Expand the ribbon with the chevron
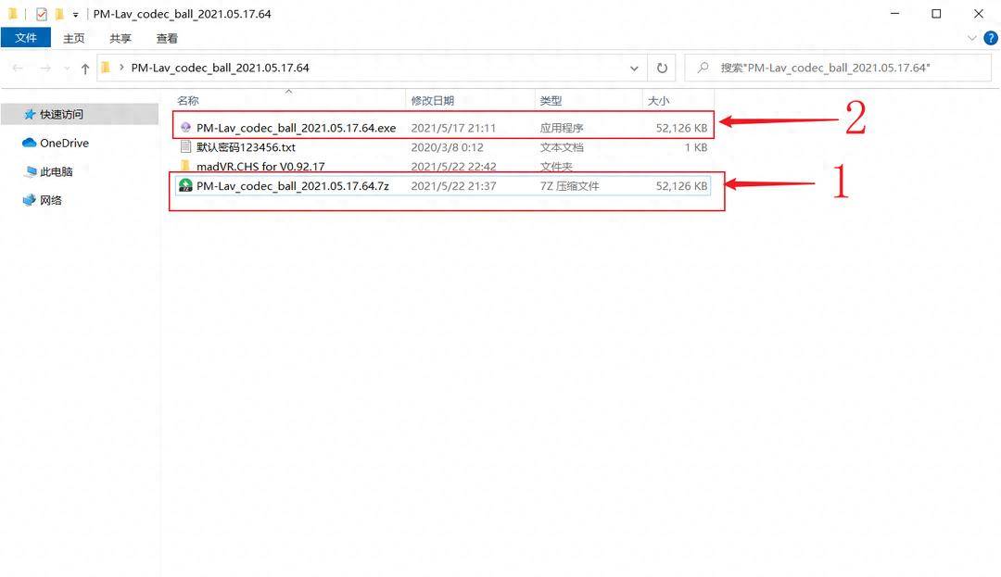 pyautogui.click(x=971, y=38)
